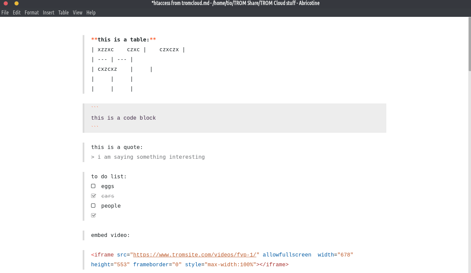Click the vertical scrollbar thumb

click(469, 44)
